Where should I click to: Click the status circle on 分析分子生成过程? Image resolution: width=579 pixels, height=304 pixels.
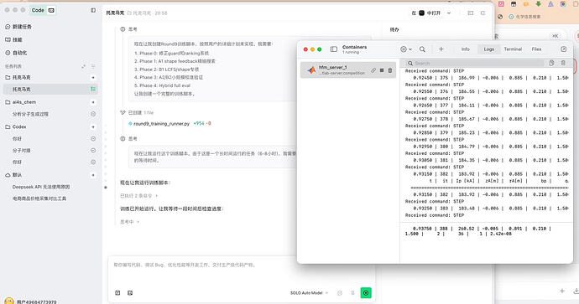click(93, 114)
